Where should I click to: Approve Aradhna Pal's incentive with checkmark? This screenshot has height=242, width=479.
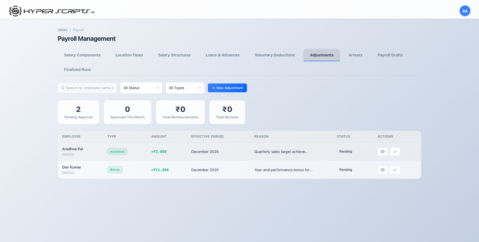point(395,152)
